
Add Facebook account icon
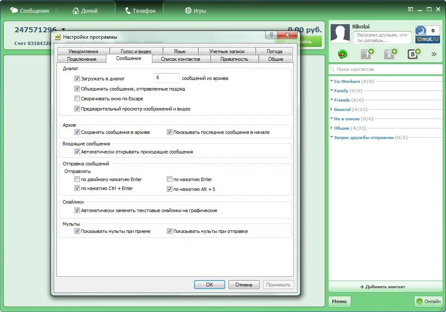click(x=367, y=54)
